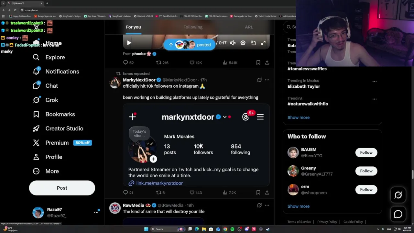The height and width of the screenshot is (233, 414).
Task: Toggle picture-in-picture on the video
Action: pos(253,43)
